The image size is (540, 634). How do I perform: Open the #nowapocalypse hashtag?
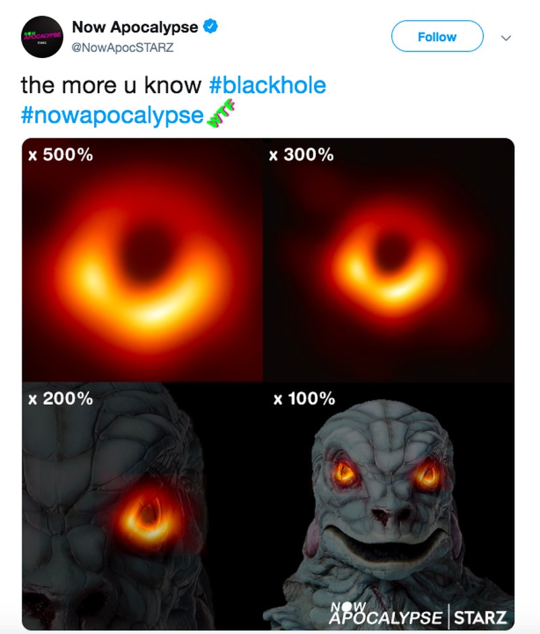[x=112, y=115]
